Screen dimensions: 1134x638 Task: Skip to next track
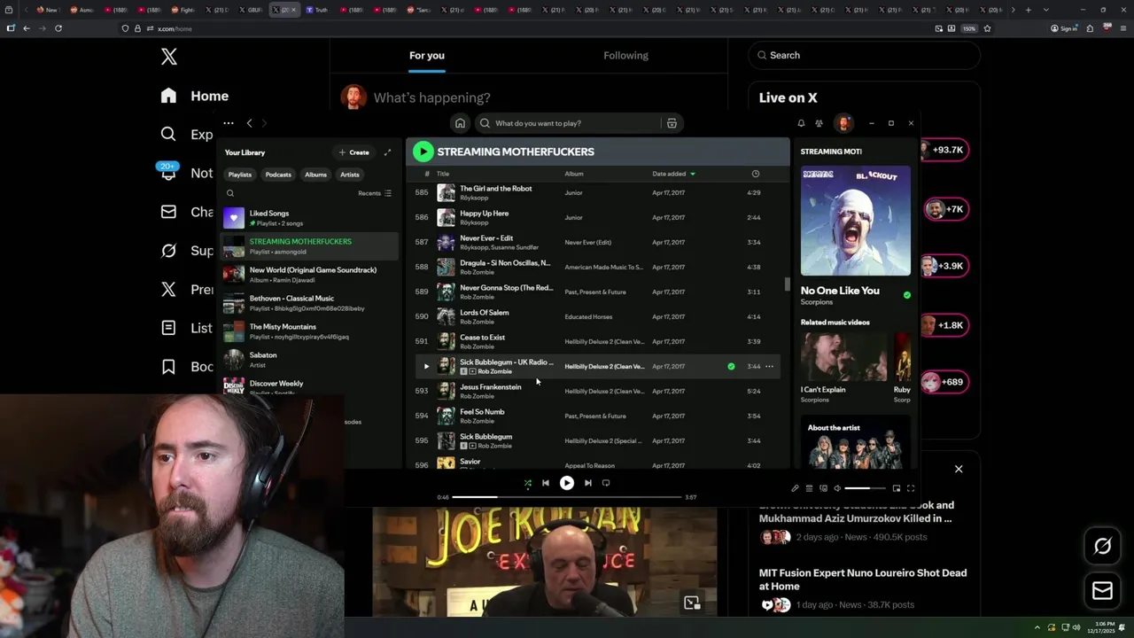coord(587,483)
